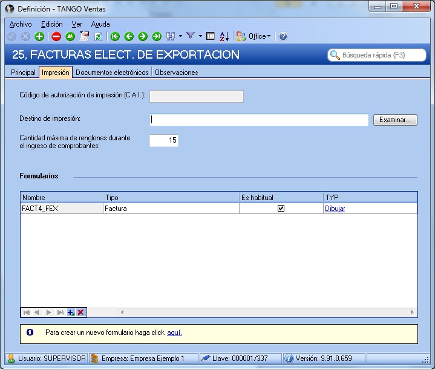
Task: Click the Llave: 000001/337 status entry
Action: [240, 359]
